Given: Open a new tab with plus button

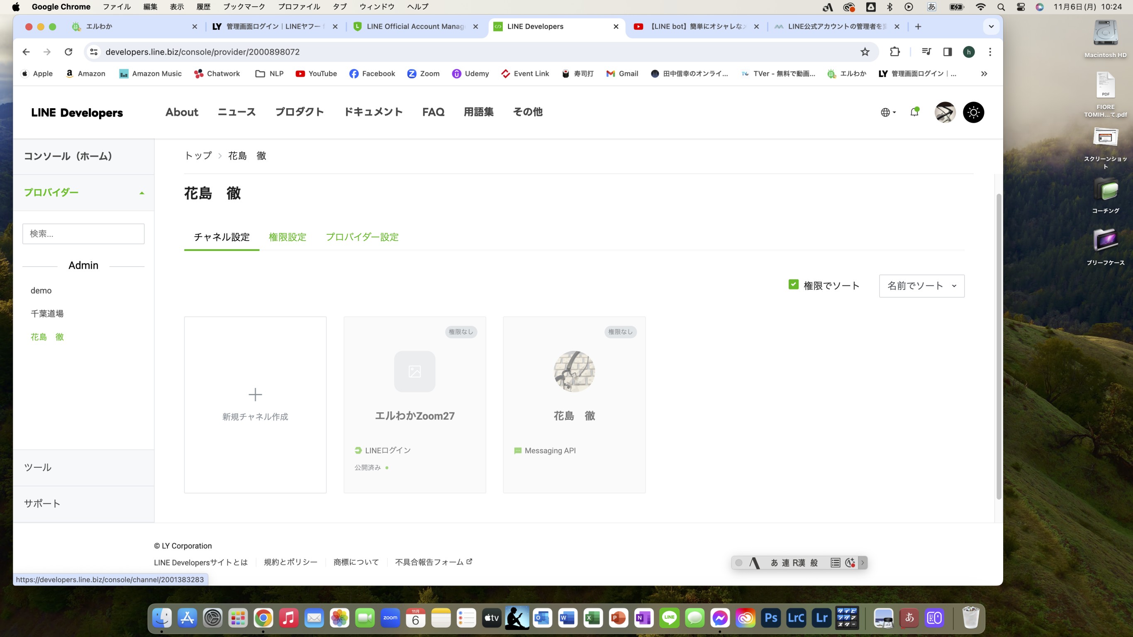Looking at the screenshot, I should tap(918, 27).
